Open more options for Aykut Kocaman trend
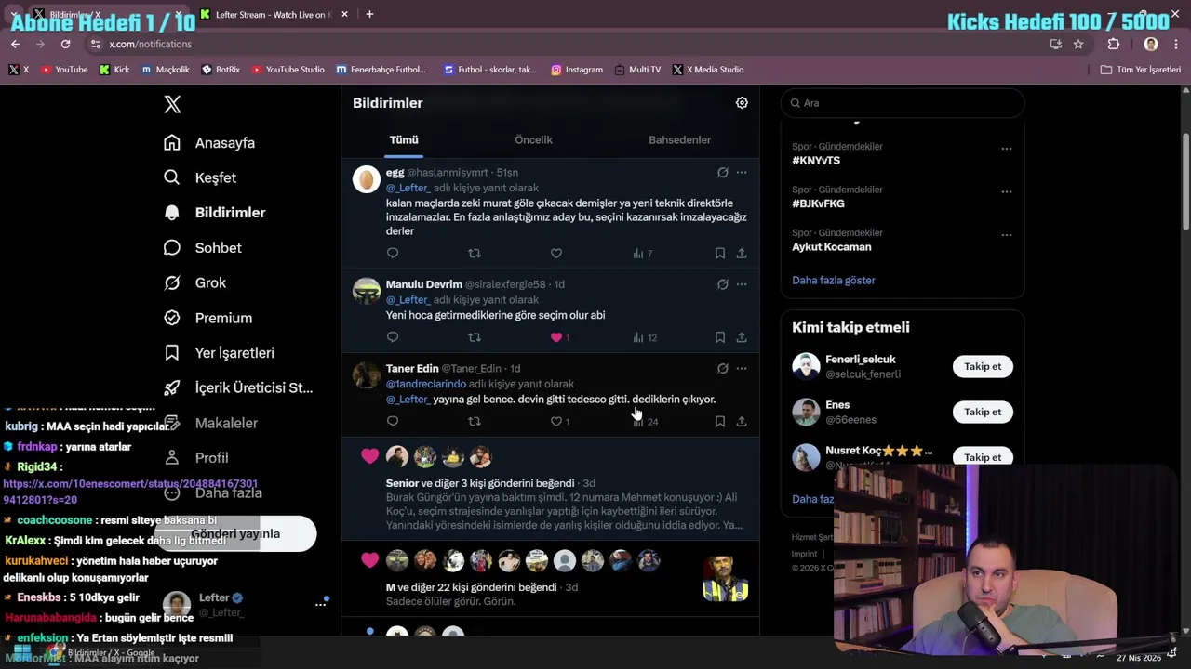1191x669 pixels. [1006, 235]
